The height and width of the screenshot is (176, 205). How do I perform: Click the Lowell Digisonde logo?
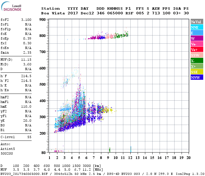click(11, 6)
